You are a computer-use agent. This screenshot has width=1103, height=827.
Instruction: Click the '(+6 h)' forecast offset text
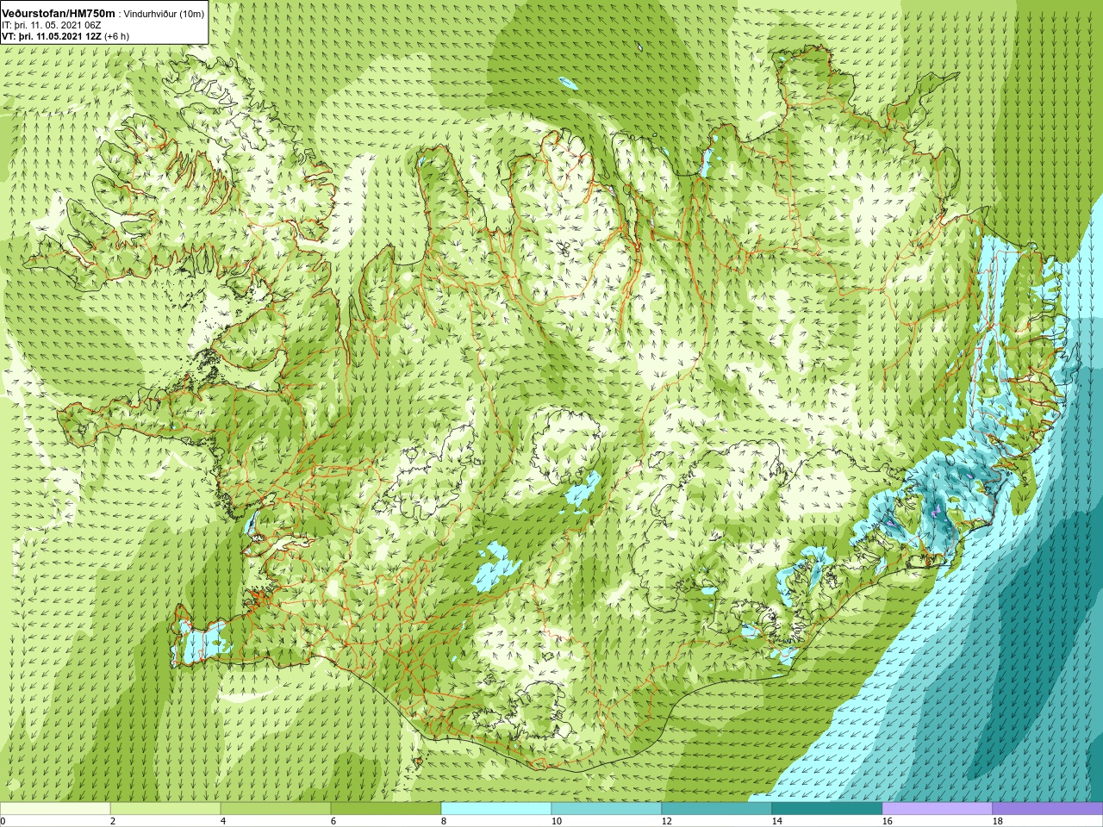[116, 36]
